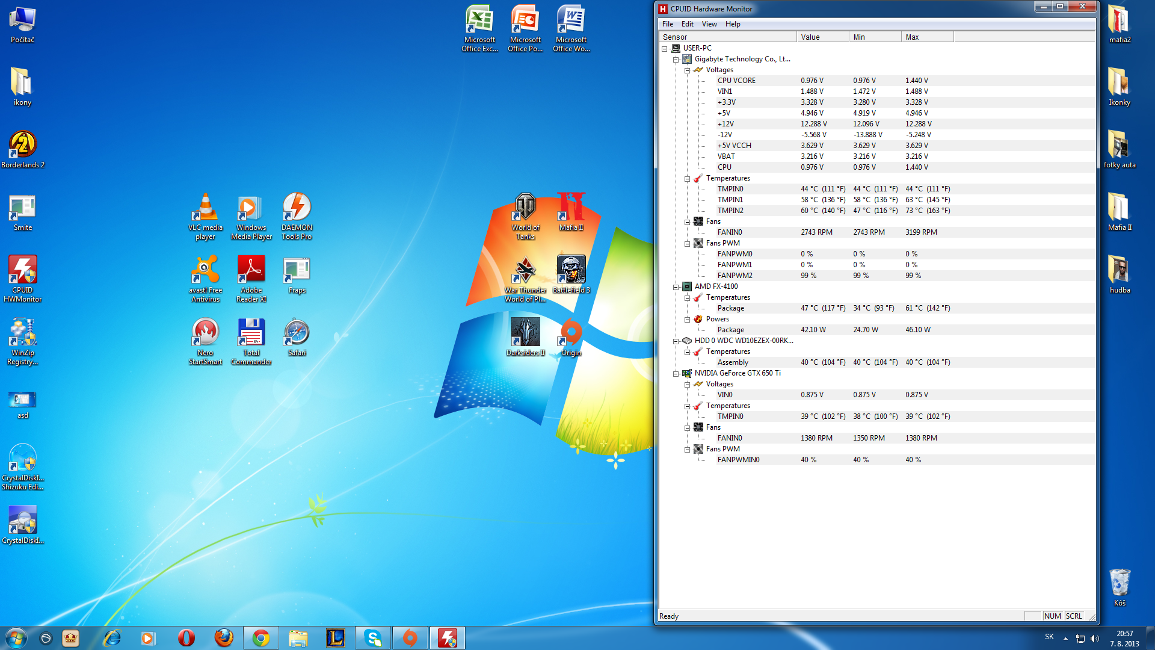Select the Windows Media Player desktop icon

[251, 216]
